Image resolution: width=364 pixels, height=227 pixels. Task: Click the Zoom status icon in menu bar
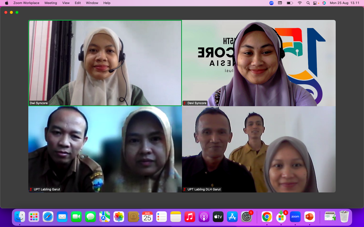tap(271, 3)
